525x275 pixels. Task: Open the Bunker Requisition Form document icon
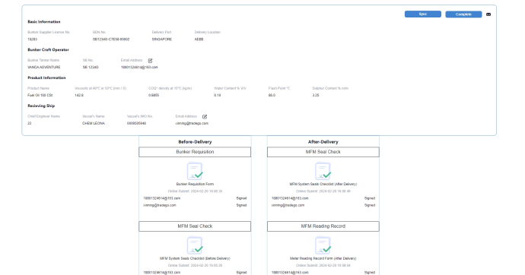[195, 171]
